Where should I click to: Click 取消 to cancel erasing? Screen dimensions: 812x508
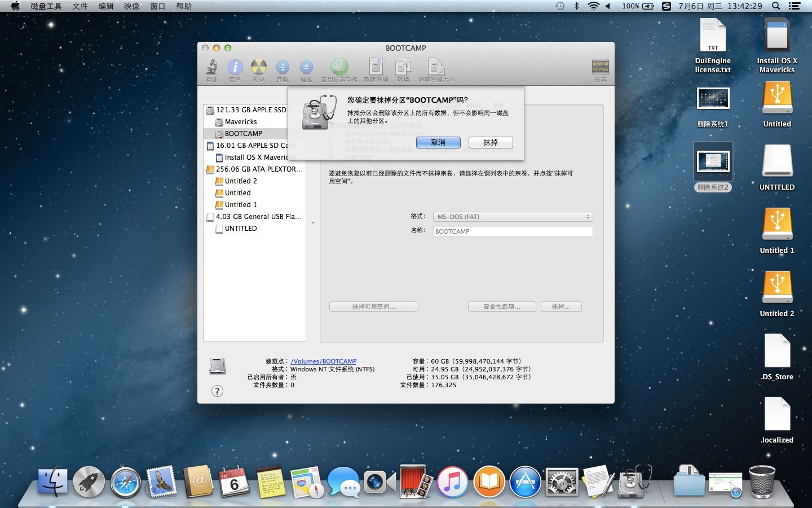coord(438,143)
